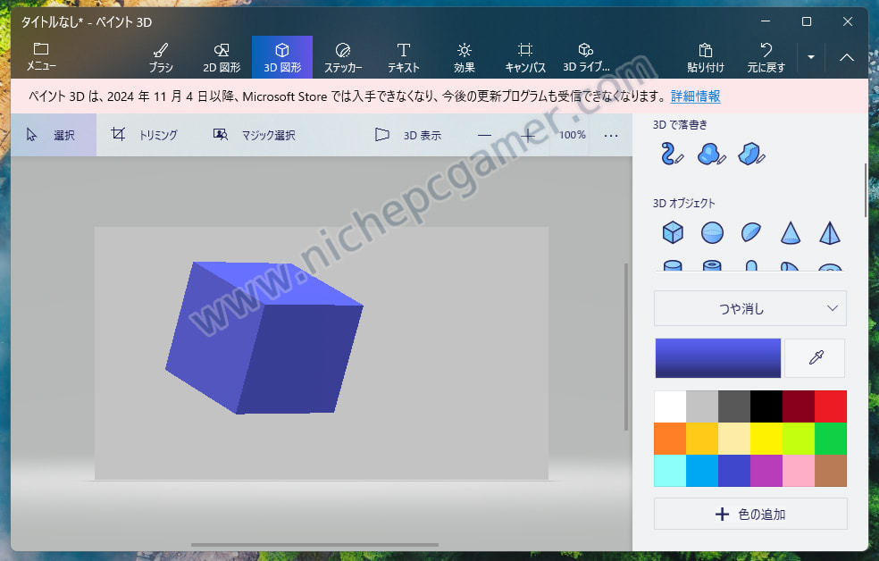The height and width of the screenshot is (561, 879).
Task: Select the black color swatch
Action: (x=766, y=406)
